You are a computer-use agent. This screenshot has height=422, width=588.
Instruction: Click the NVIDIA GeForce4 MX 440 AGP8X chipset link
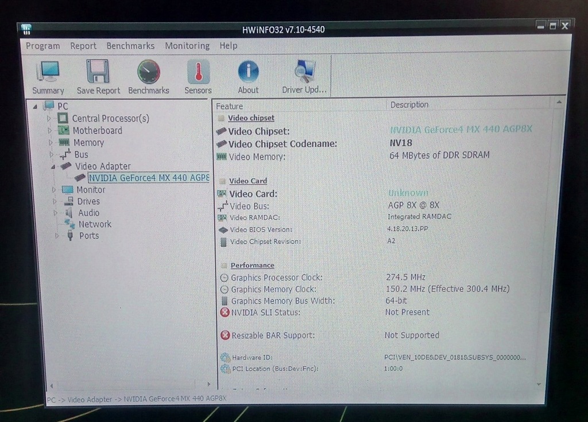(x=461, y=129)
